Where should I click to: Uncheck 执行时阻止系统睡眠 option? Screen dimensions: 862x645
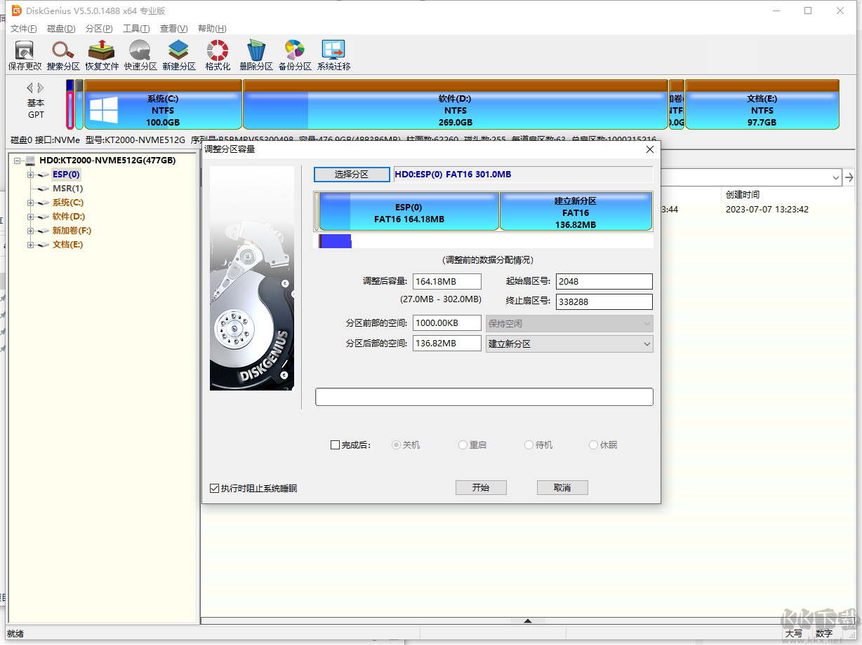tap(215, 488)
